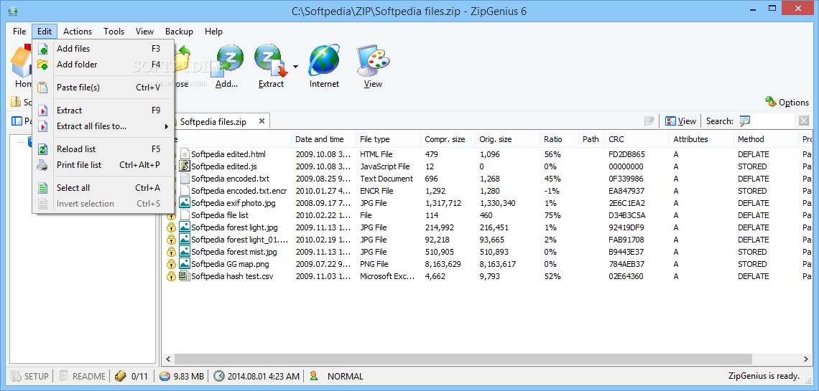Click the Softpedia exif photo.jpg image icon
The width and height of the screenshot is (819, 391).
(x=185, y=203)
